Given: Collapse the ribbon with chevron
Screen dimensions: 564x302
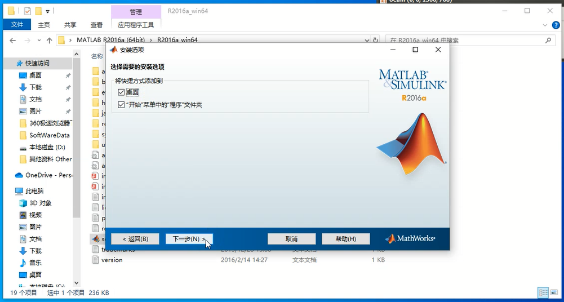Looking at the screenshot, I should (x=545, y=25).
